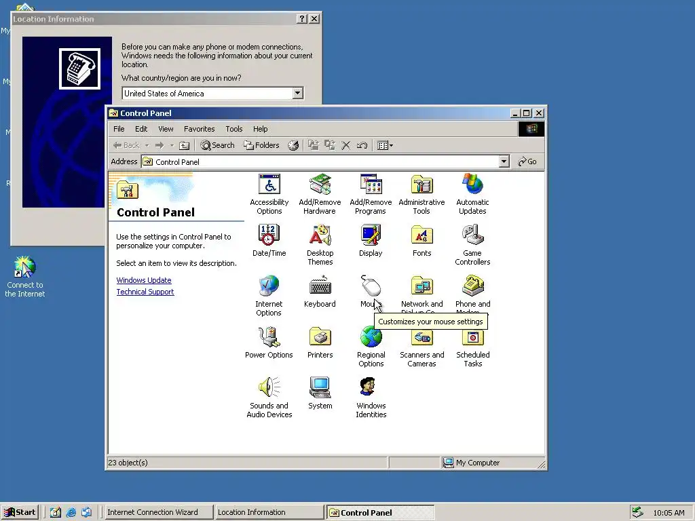Image resolution: width=695 pixels, height=521 pixels.
Task: Open the Edit menu
Action: point(141,129)
